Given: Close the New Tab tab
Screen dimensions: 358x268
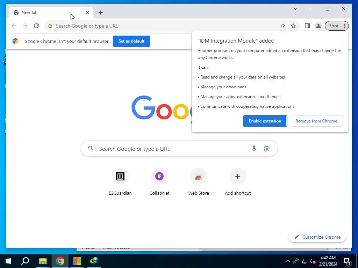Looking at the screenshot, I should 87,13.
